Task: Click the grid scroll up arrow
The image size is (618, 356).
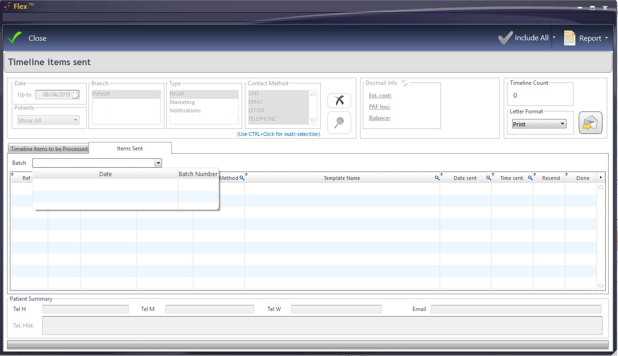Action: (601, 187)
